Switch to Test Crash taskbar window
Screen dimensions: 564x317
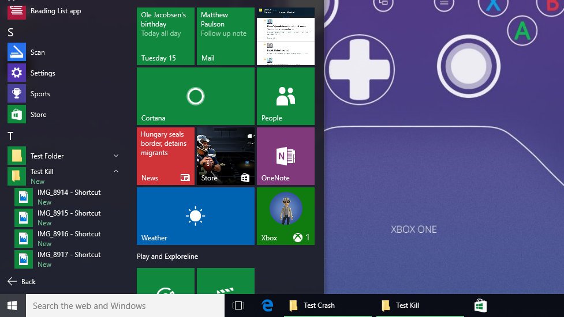(328, 305)
